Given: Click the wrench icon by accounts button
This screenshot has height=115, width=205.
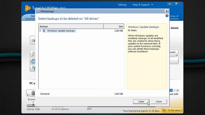Looking at the screenshot, I should coord(177,55).
